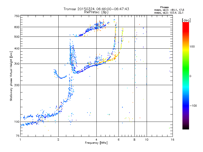Screen dimensions: 203x152
Task: Click x-axis tick label '10'
Action: point(147,140)
